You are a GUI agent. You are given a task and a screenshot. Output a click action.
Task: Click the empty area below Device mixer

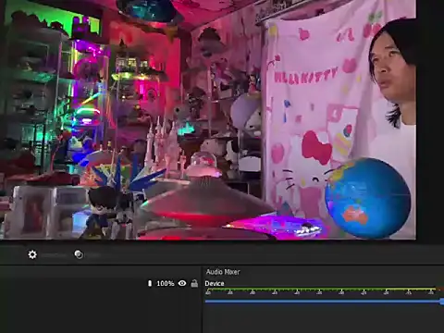tap(323, 319)
